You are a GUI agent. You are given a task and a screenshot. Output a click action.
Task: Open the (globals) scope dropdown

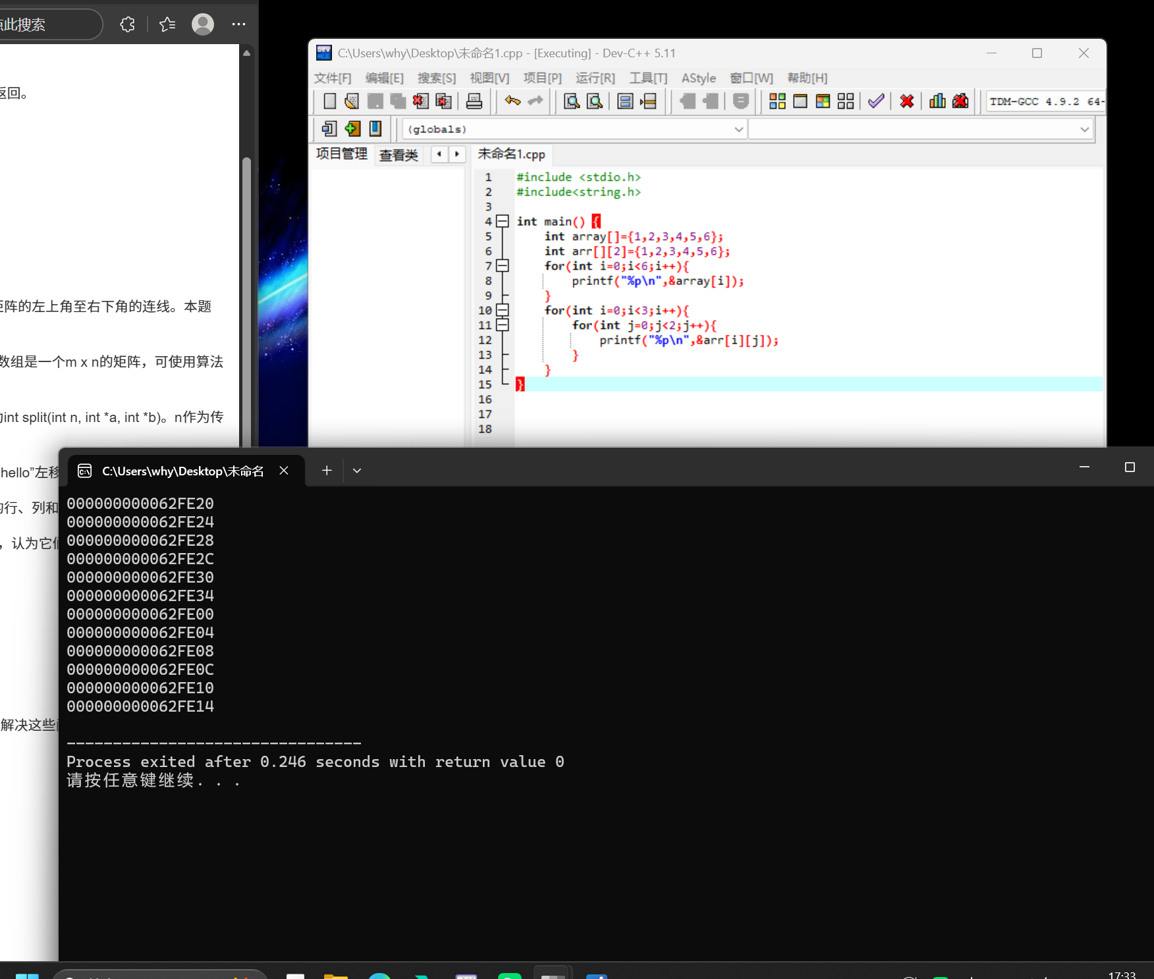[x=574, y=129]
